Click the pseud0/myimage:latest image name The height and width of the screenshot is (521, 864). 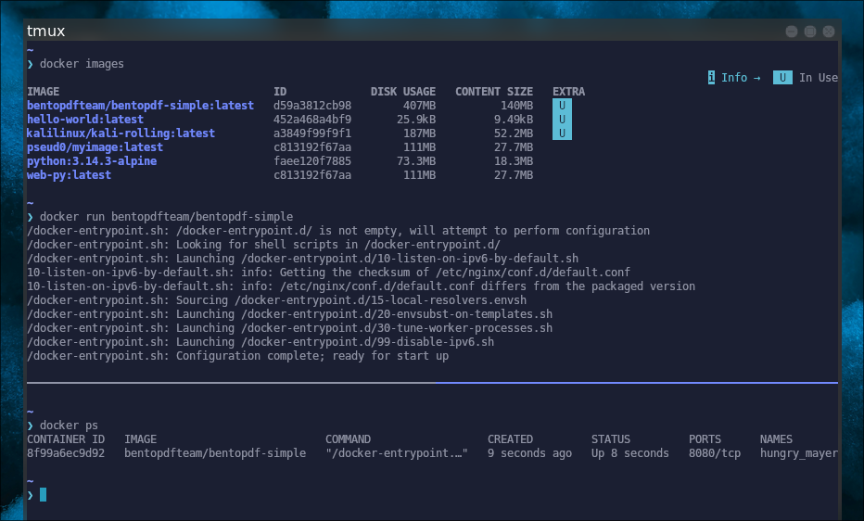coord(95,147)
